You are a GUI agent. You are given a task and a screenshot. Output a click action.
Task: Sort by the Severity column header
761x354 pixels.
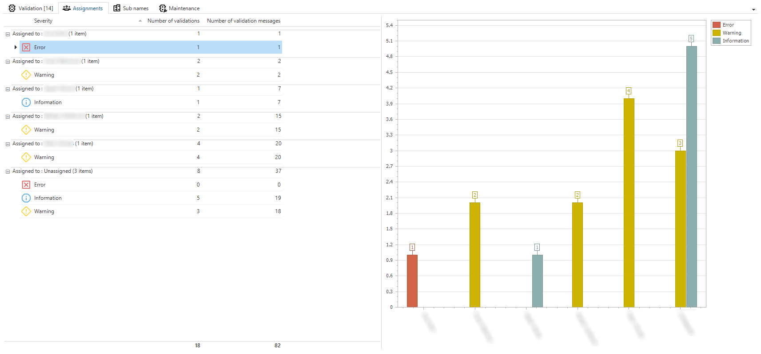tap(43, 21)
